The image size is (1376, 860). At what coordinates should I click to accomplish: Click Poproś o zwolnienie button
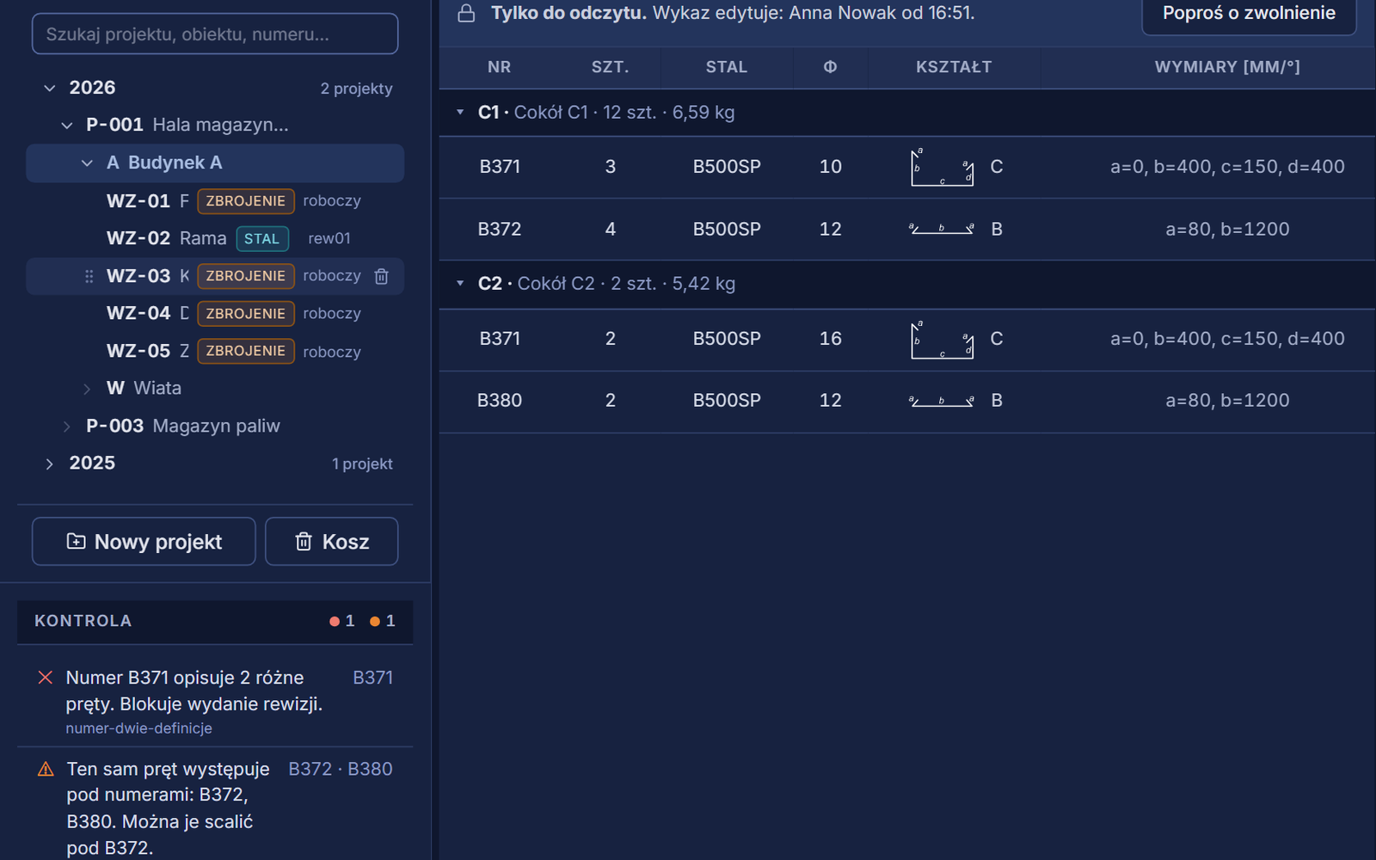(x=1249, y=14)
